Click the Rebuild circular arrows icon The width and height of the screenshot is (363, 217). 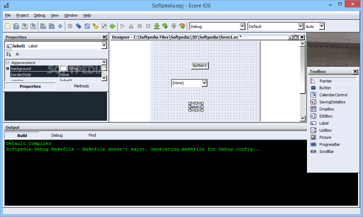point(87,26)
